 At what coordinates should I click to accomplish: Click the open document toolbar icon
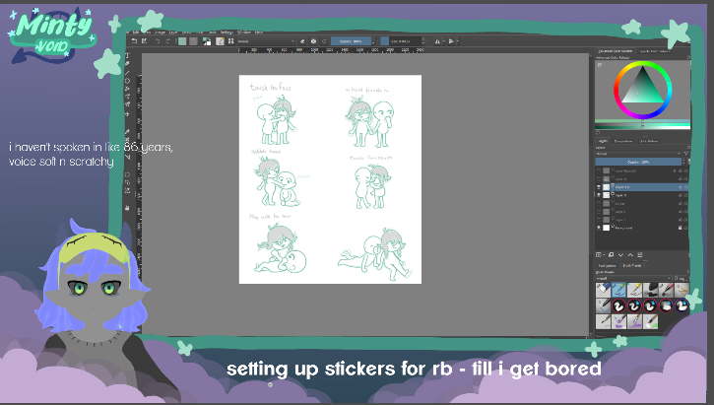point(144,41)
